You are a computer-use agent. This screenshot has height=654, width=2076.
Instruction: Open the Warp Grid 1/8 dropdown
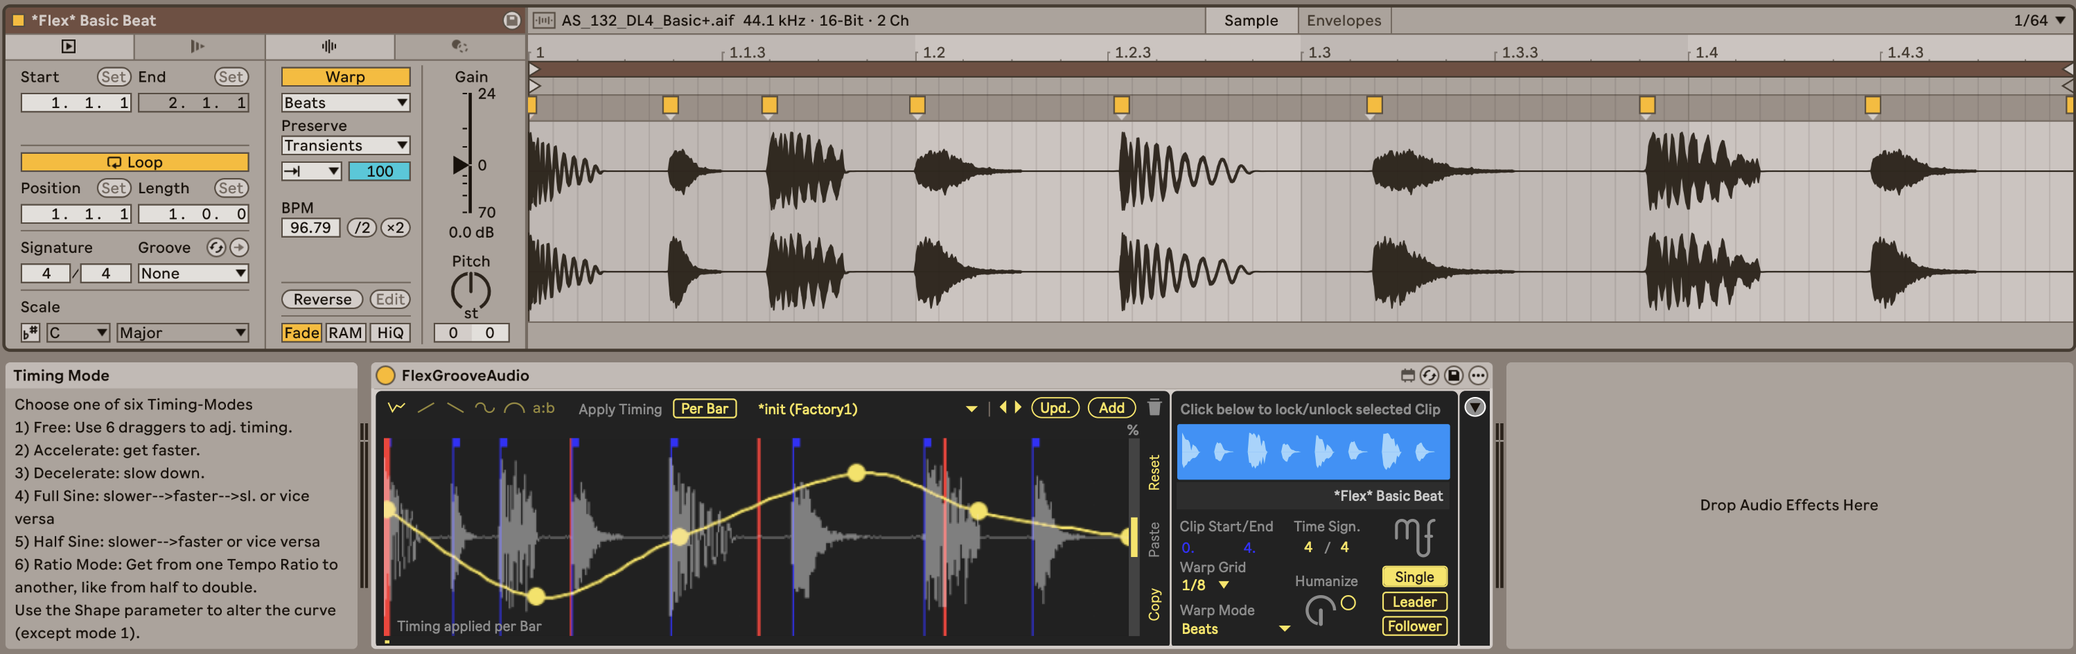1205,585
